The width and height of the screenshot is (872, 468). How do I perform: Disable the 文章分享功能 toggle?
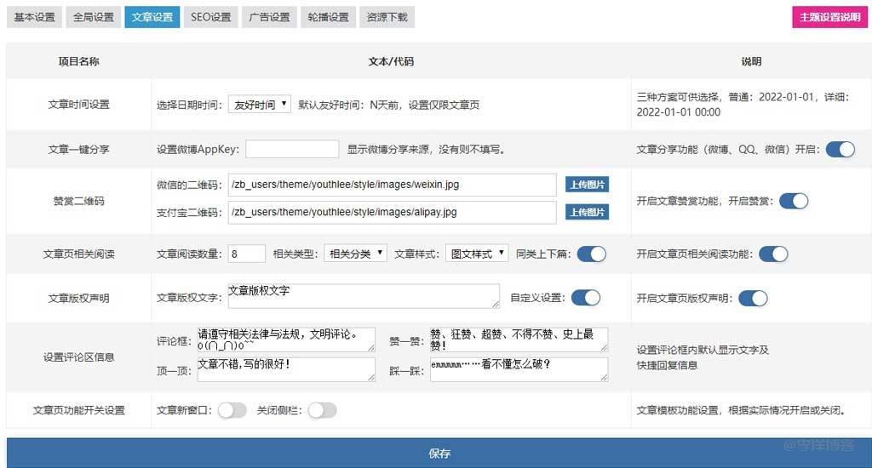coord(840,149)
